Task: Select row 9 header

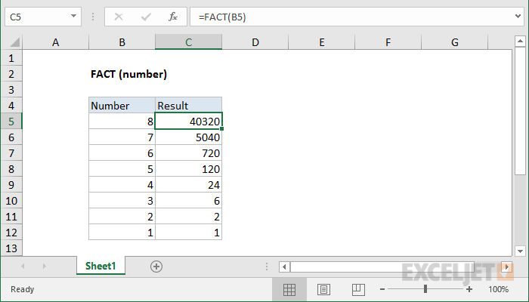Action: (x=11, y=185)
